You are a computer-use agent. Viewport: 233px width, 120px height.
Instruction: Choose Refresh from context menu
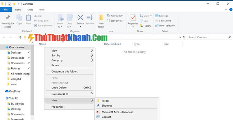70,65
